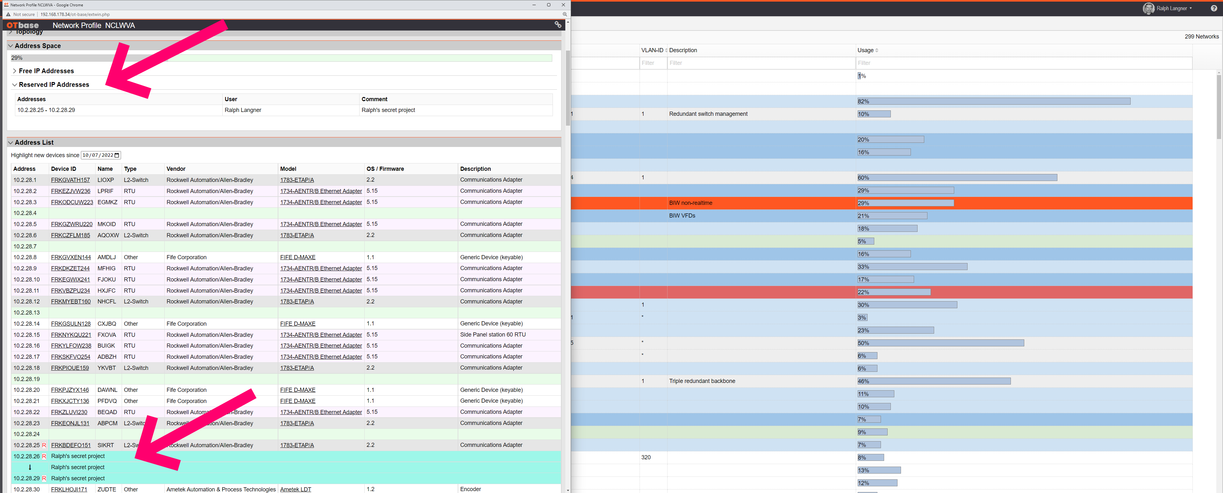Viewport: 1223px width, 493px height.
Task: Select the Triple redundant backbone row
Action: tap(882, 381)
